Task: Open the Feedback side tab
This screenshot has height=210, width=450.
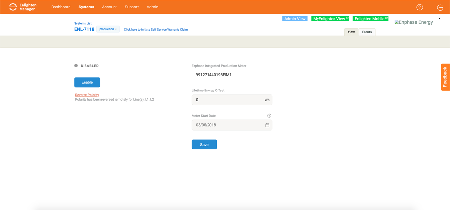Action: click(x=445, y=77)
